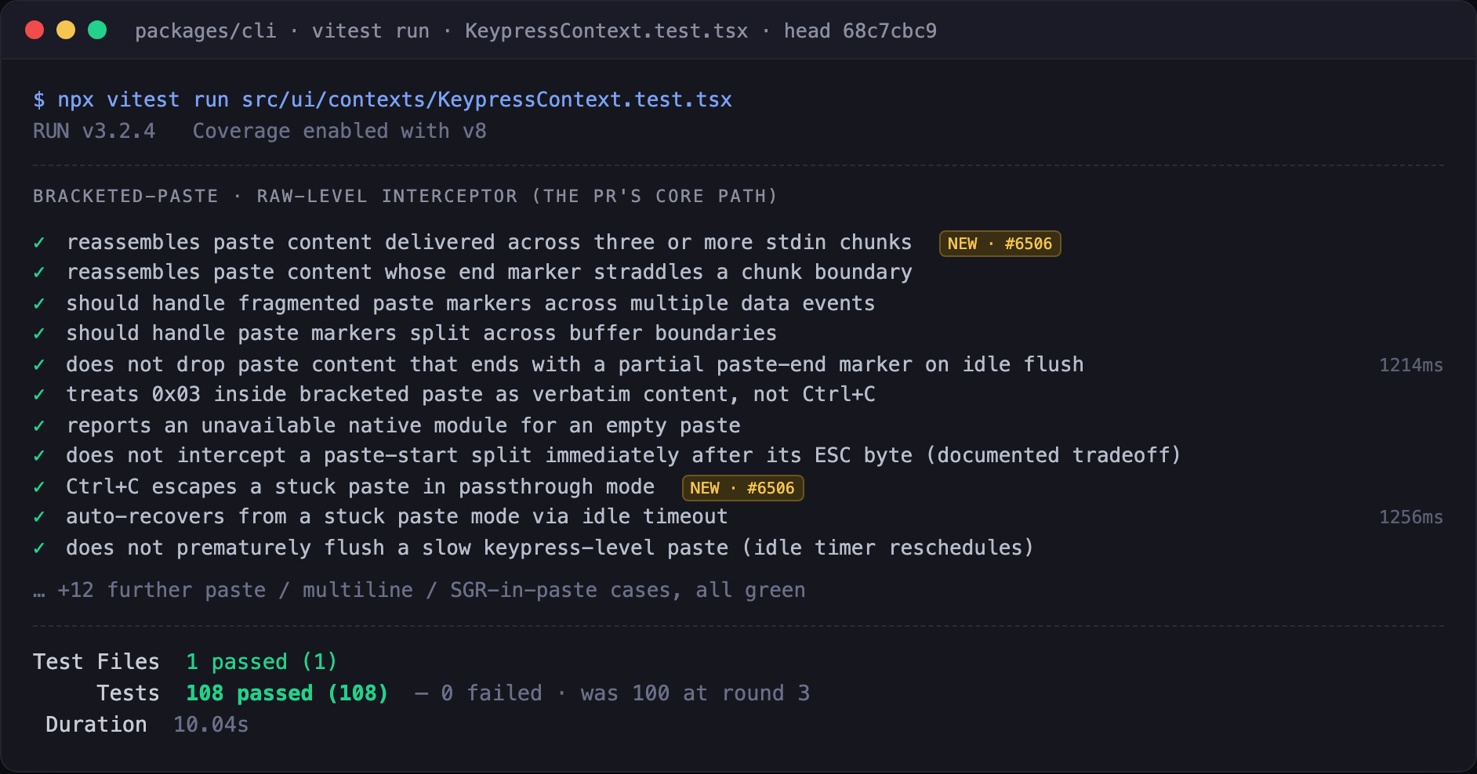This screenshot has width=1477, height=774.
Task: Click the yellow minimize window dot
Action: (x=66, y=30)
